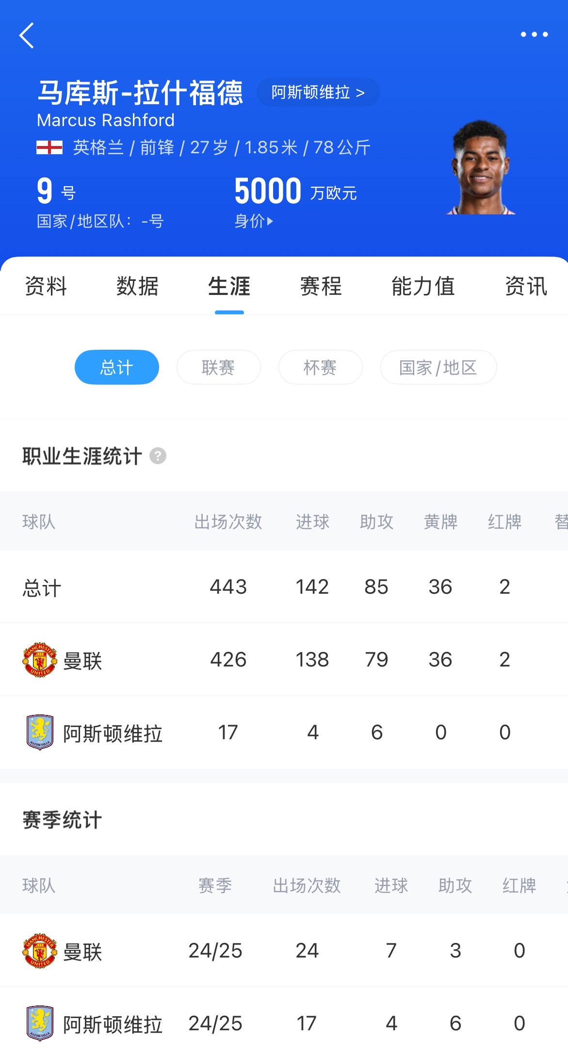Tap Manchester United crest in career stats
Image resolution: width=568 pixels, height=1055 pixels.
pos(40,660)
